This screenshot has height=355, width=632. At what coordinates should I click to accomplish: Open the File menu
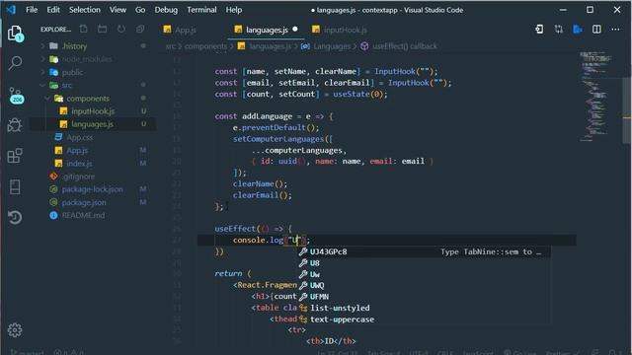pyautogui.click(x=32, y=10)
